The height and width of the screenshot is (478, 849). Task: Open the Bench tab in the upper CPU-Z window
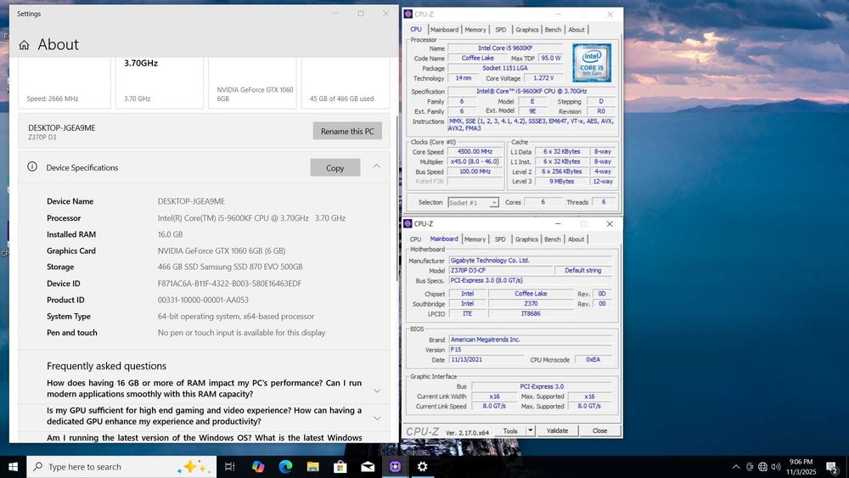click(553, 30)
